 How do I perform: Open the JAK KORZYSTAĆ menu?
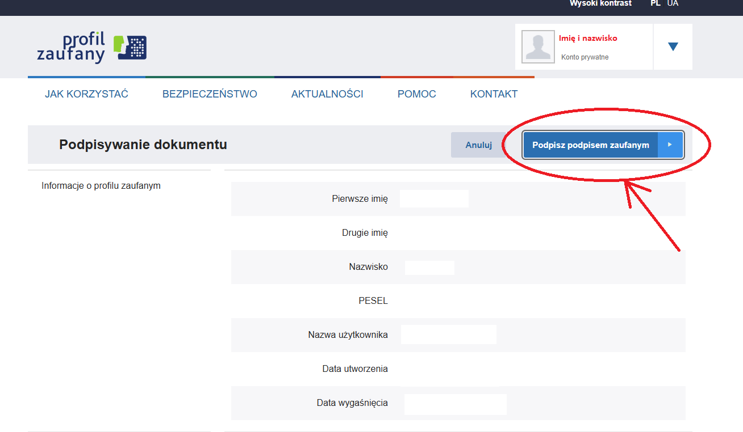click(x=87, y=94)
